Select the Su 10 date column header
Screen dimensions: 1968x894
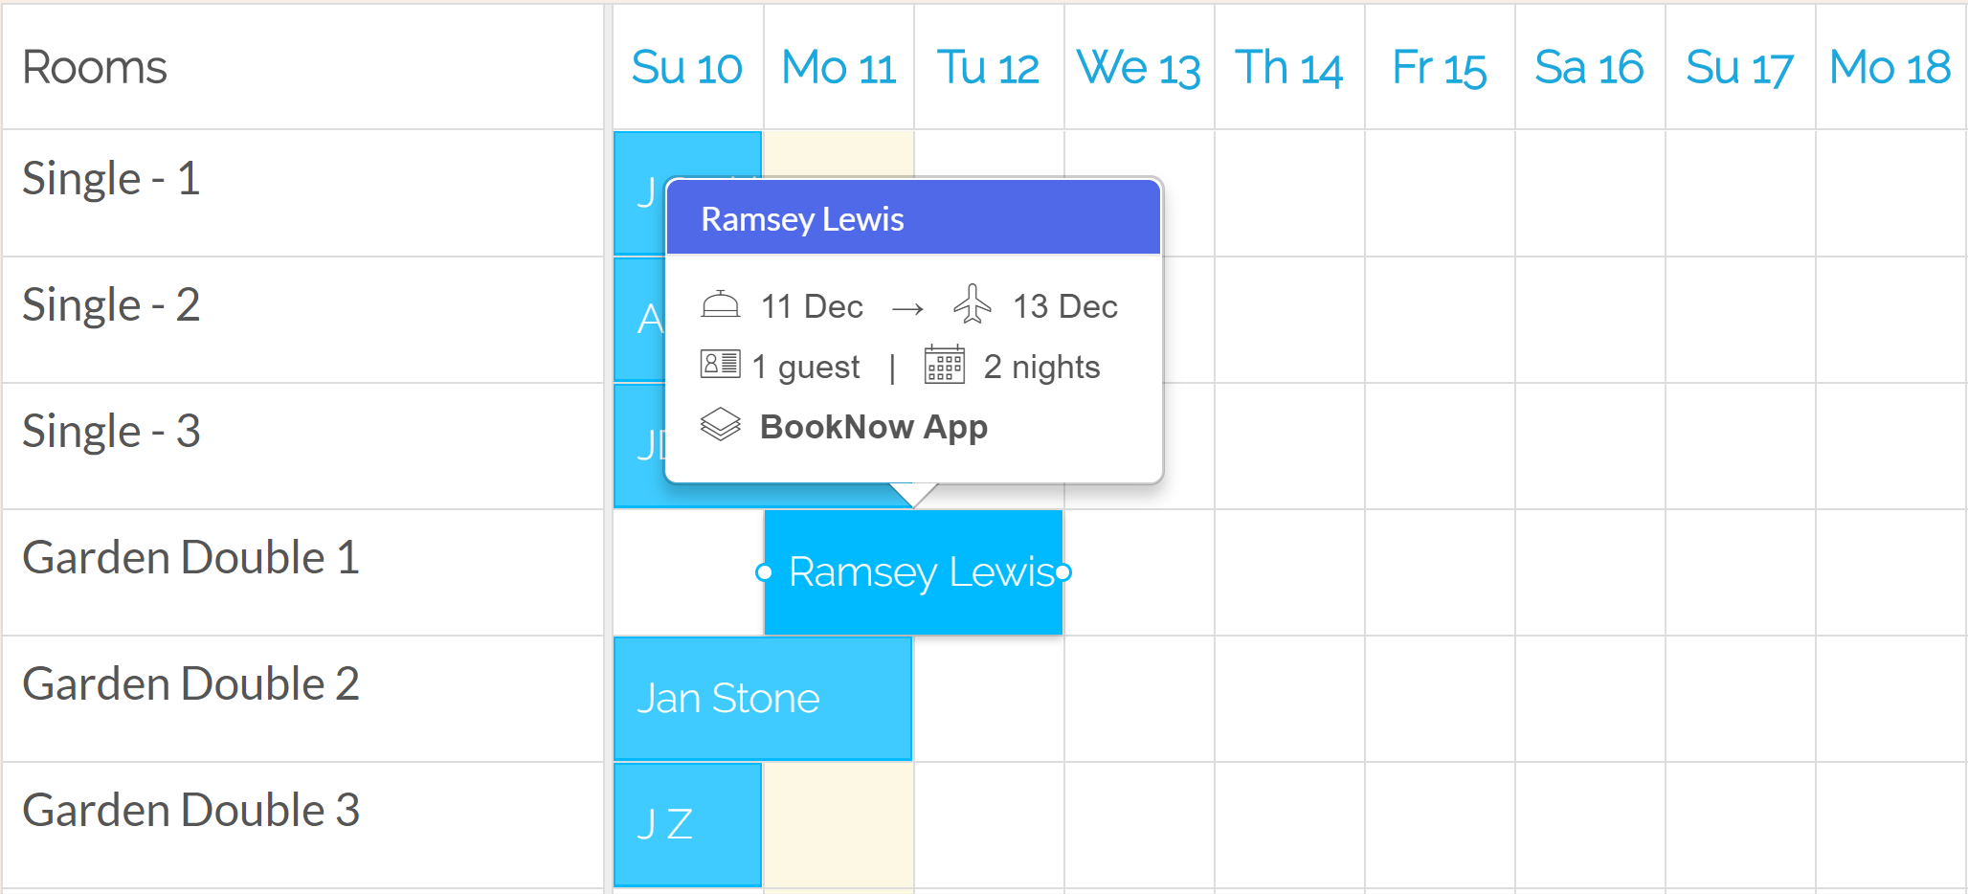(687, 67)
